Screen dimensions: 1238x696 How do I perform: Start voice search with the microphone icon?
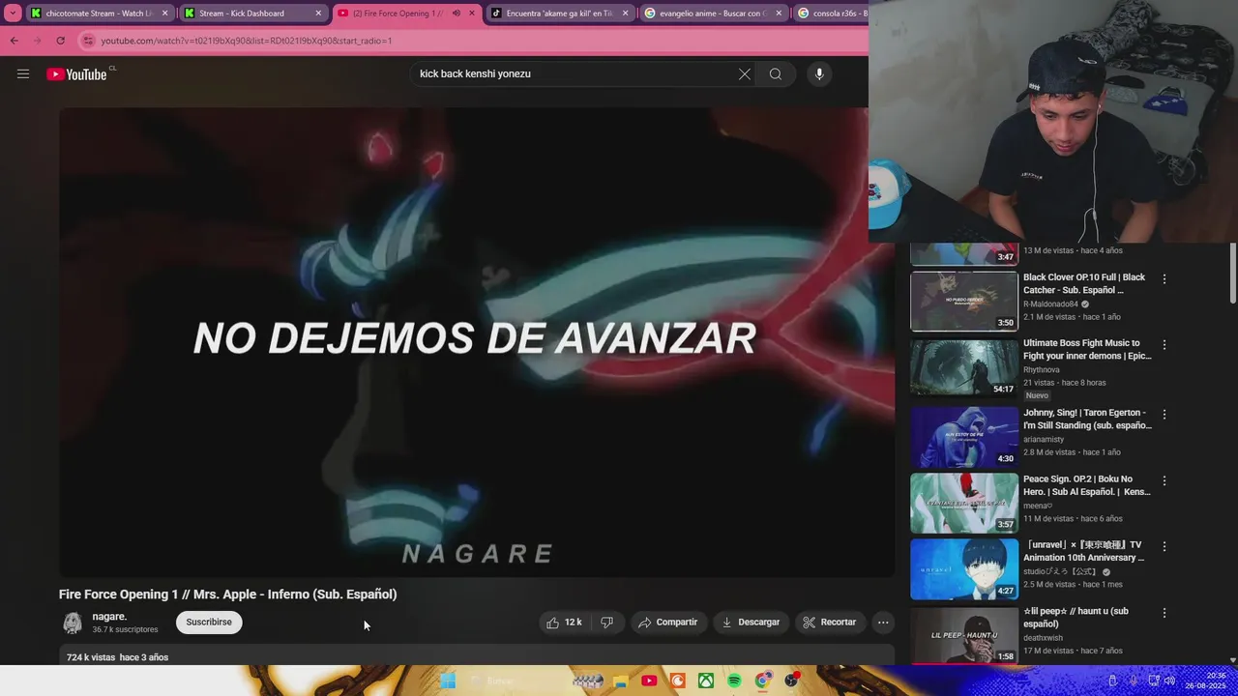(x=819, y=73)
